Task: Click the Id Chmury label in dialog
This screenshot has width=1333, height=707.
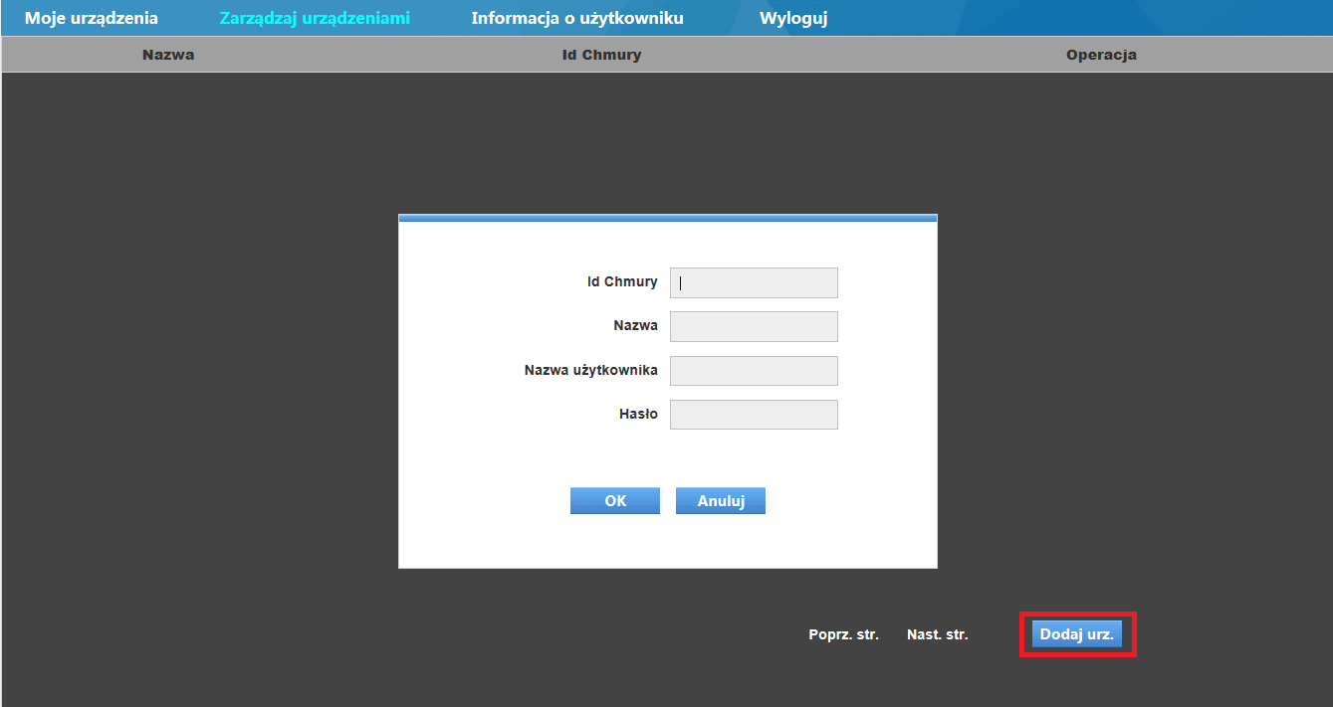Action: click(x=622, y=281)
